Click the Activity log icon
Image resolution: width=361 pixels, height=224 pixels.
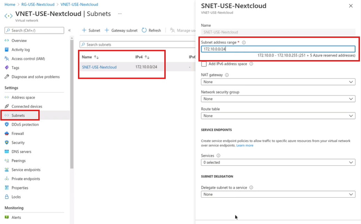click(7, 50)
